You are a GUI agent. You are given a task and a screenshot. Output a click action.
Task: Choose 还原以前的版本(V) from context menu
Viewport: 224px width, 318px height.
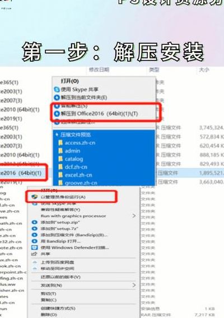60,277
